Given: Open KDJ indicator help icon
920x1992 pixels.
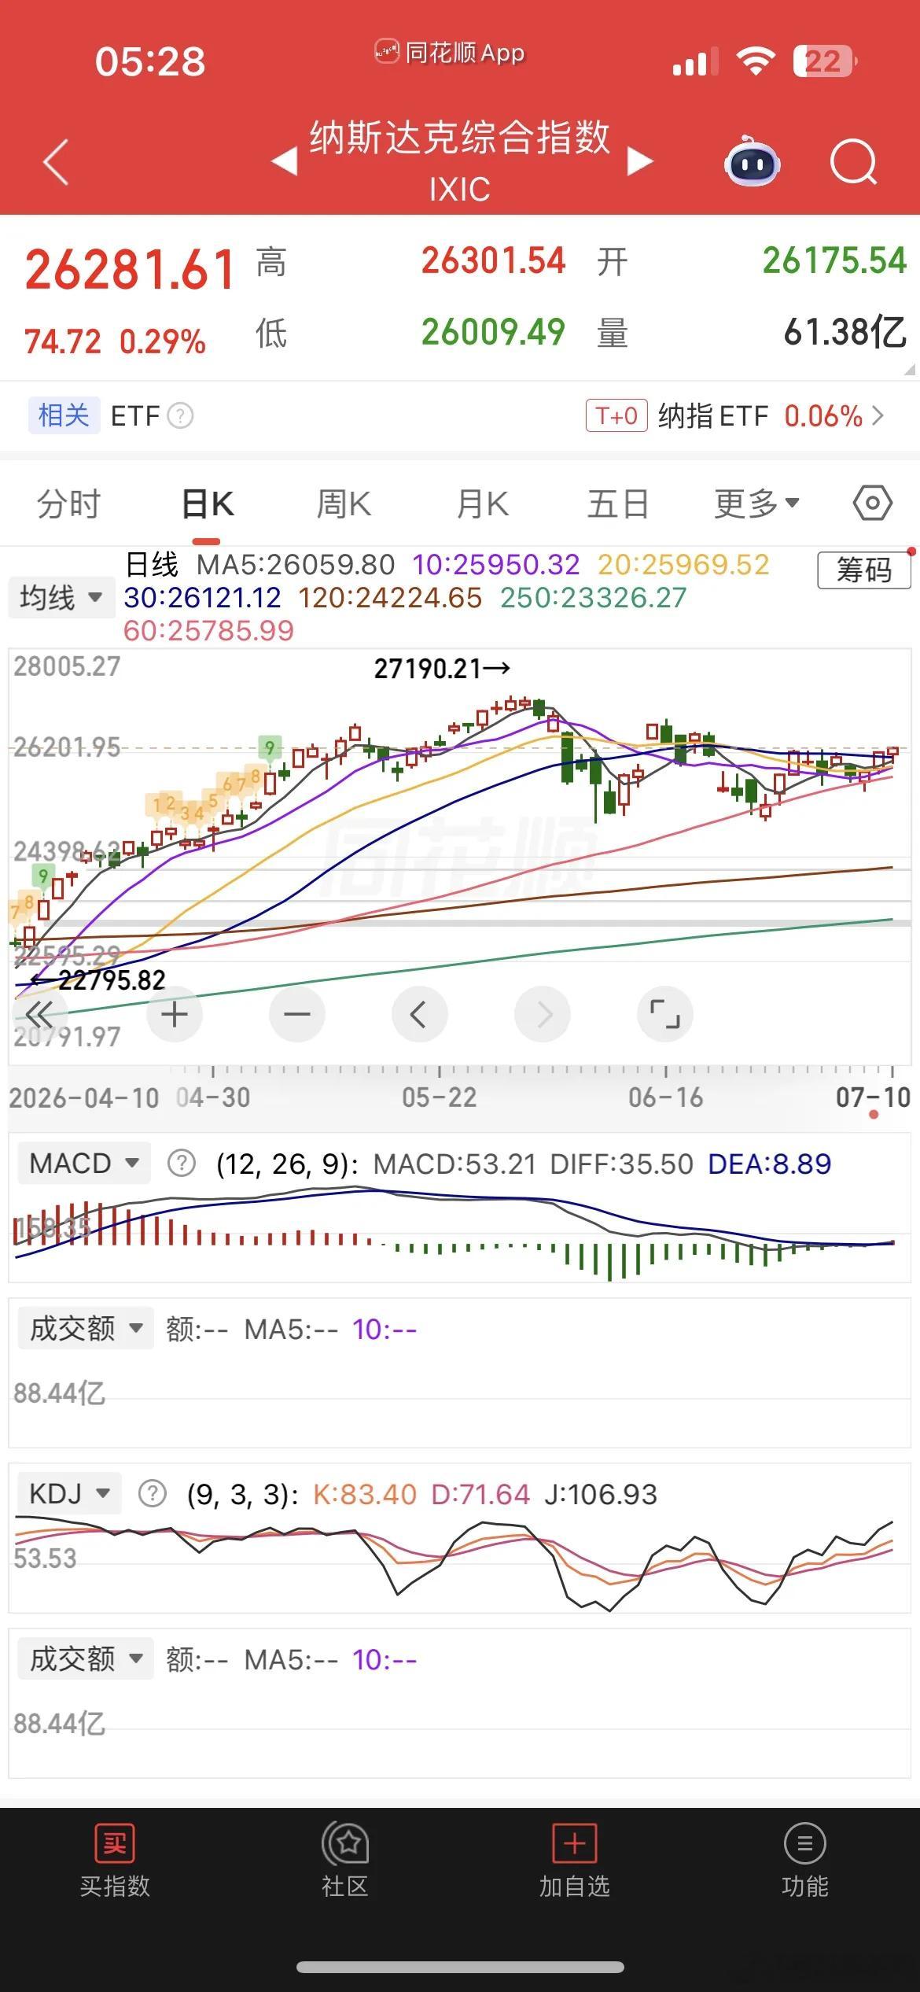Looking at the screenshot, I should tap(152, 1494).
